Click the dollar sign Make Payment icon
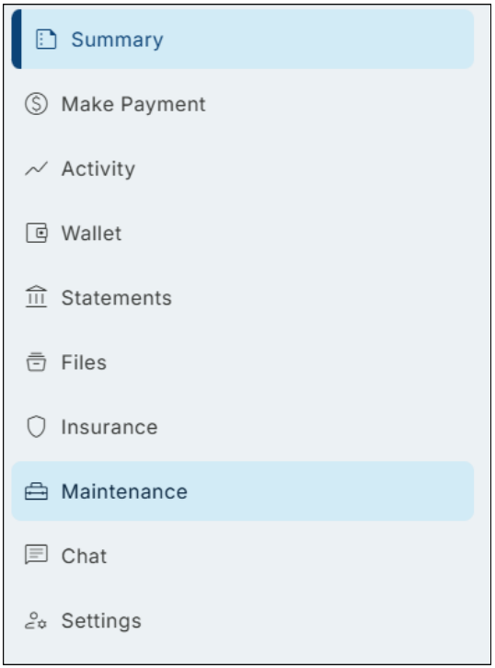This screenshot has width=495, height=668. point(36,104)
